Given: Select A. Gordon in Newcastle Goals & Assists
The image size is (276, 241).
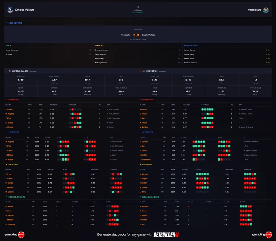Looking at the screenshot, I should point(144,206).
